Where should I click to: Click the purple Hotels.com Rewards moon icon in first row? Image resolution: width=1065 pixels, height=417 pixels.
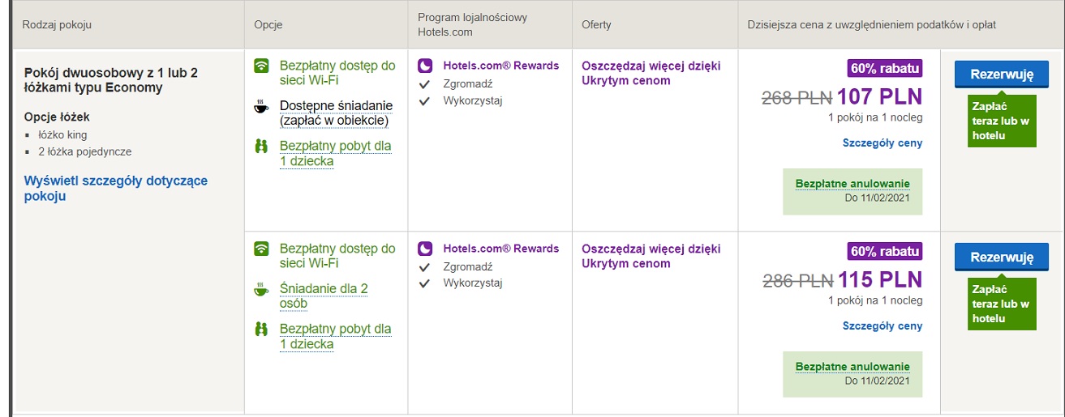(x=426, y=66)
